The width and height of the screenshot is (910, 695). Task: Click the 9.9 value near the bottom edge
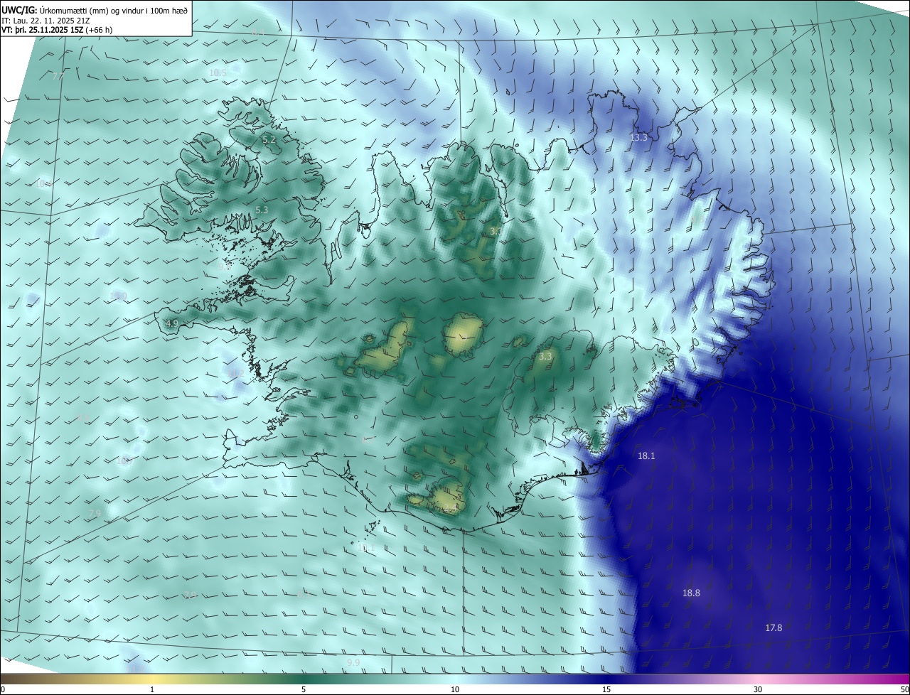(x=353, y=662)
